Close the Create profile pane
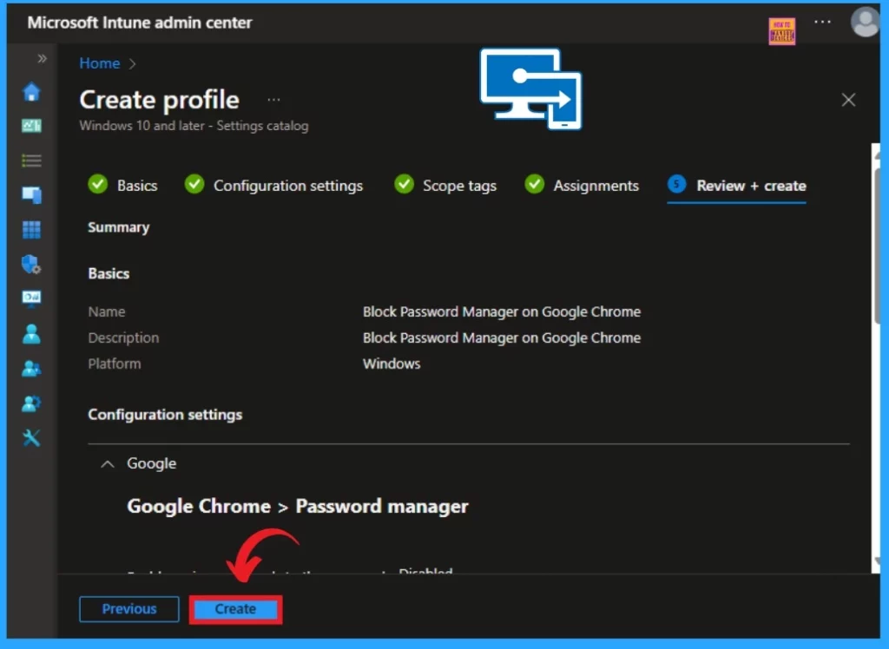Image resolution: width=889 pixels, height=649 pixels. tap(848, 100)
